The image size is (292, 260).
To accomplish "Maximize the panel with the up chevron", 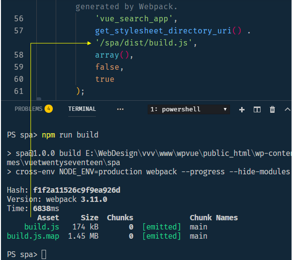I will pyautogui.click(x=287, y=109).
